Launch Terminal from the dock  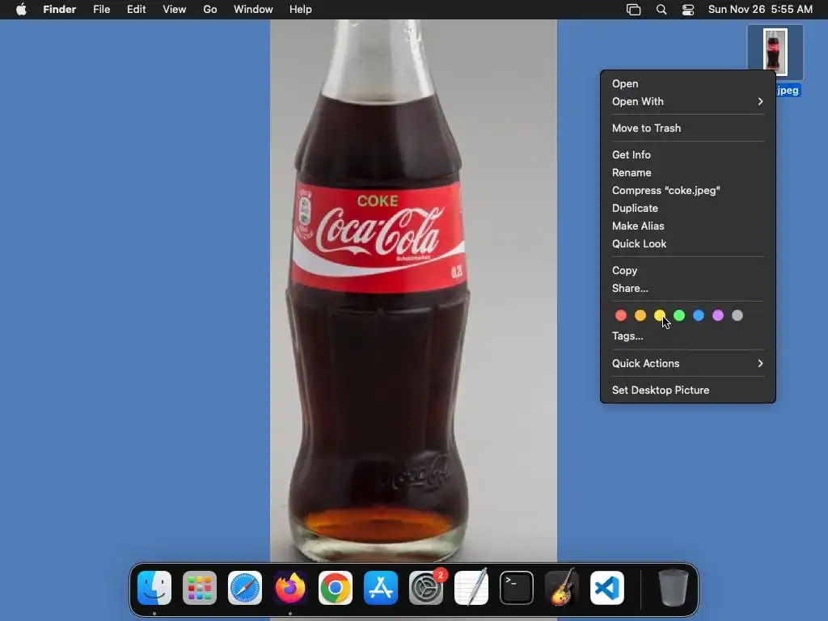coord(517,588)
